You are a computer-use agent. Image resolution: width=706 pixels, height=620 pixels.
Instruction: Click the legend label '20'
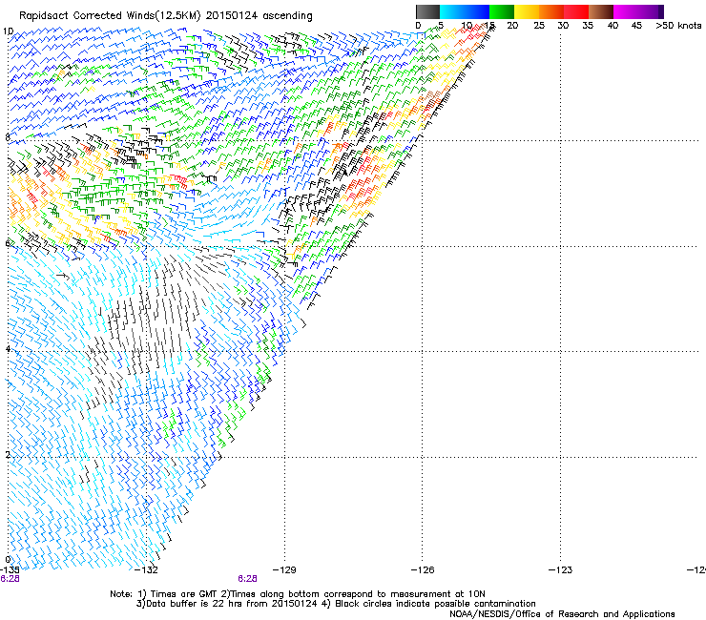click(x=512, y=26)
